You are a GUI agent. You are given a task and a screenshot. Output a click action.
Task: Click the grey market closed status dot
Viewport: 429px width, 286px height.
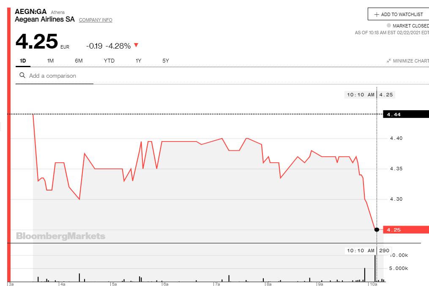click(x=389, y=25)
